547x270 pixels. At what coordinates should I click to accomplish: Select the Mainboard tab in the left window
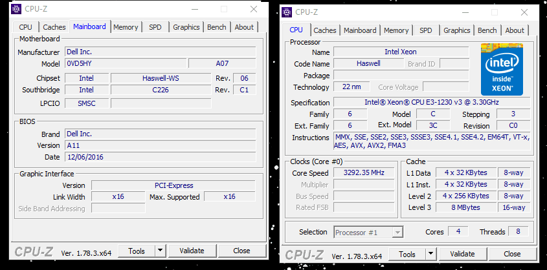[x=89, y=26]
